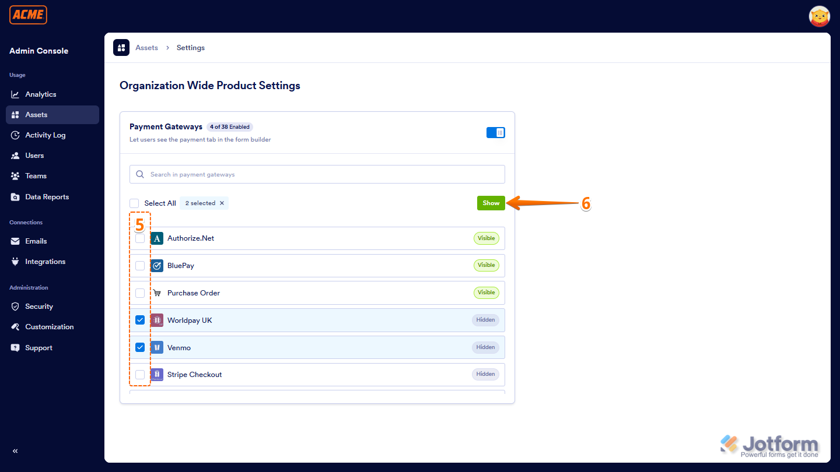Image resolution: width=840 pixels, height=472 pixels.
Task: Click the Jotform logo
Action: click(x=769, y=445)
